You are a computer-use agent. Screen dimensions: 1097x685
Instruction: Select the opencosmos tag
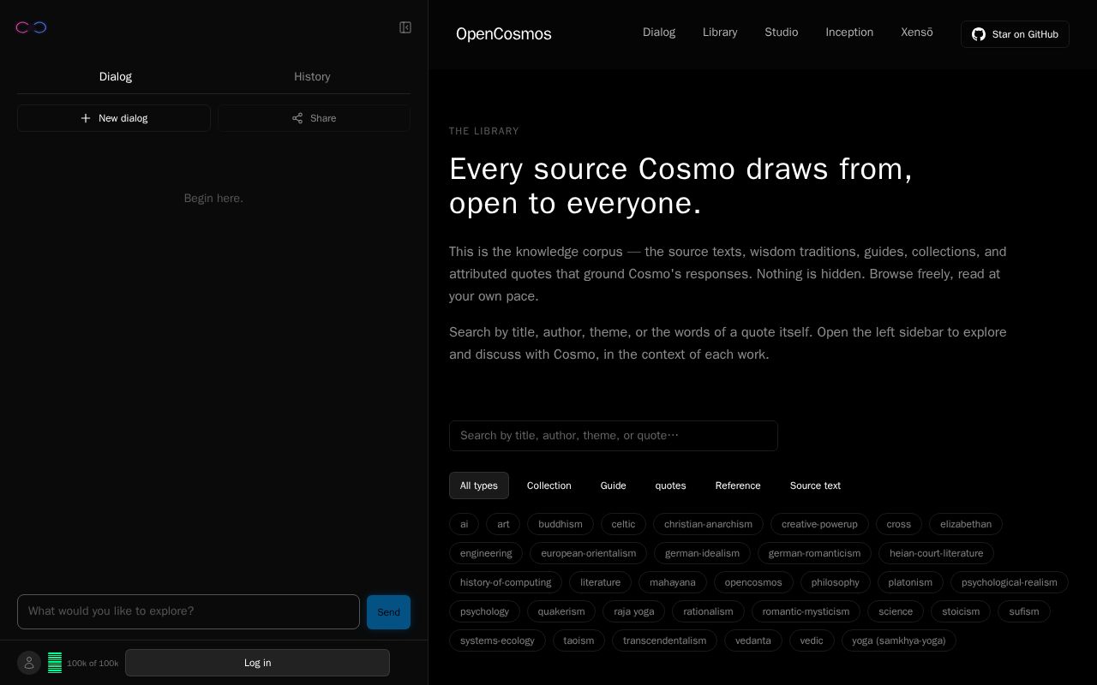pyautogui.click(x=753, y=582)
